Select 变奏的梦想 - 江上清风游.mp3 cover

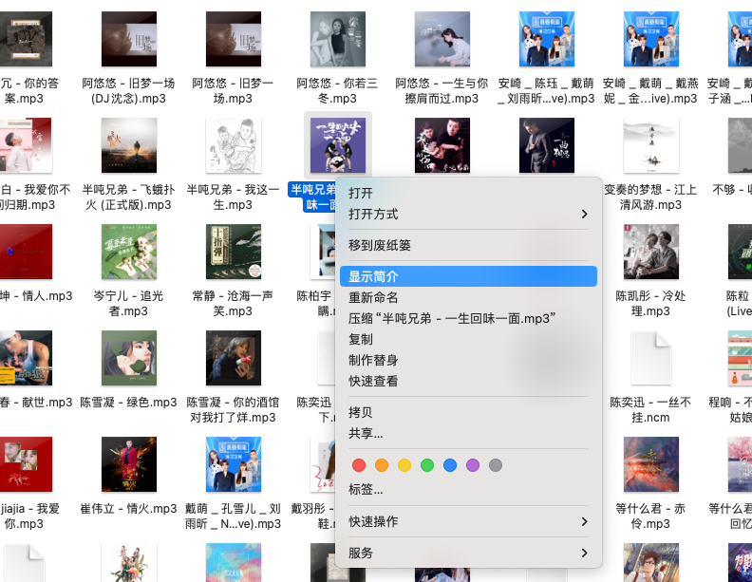click(650, 146)
